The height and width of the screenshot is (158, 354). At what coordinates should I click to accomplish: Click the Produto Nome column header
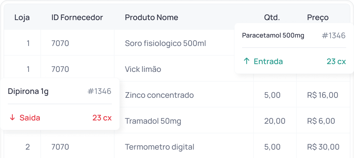(x=151, y=17)
